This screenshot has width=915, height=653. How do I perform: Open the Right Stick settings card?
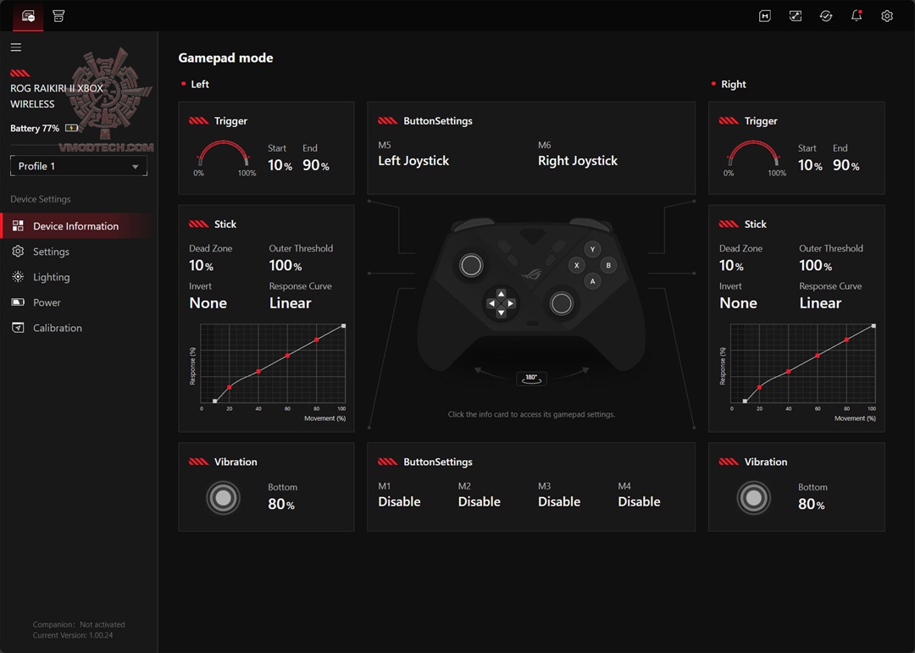[796, 318]
